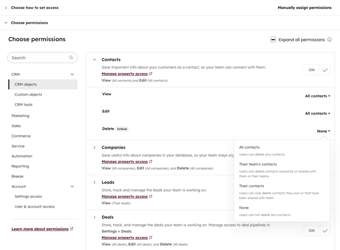Open the View permission All contacts dropdown
Screen dimensions: 340x250
coord(318,96)
